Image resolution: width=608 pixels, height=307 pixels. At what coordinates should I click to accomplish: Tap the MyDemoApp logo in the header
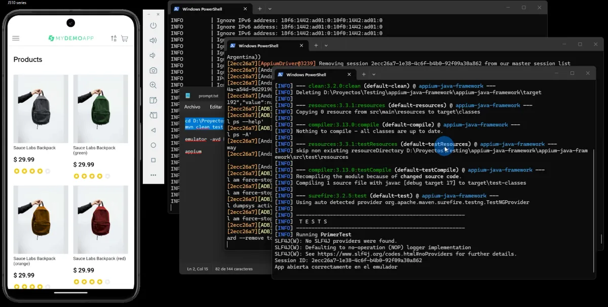pyautogui.click(x=71, y=38)
